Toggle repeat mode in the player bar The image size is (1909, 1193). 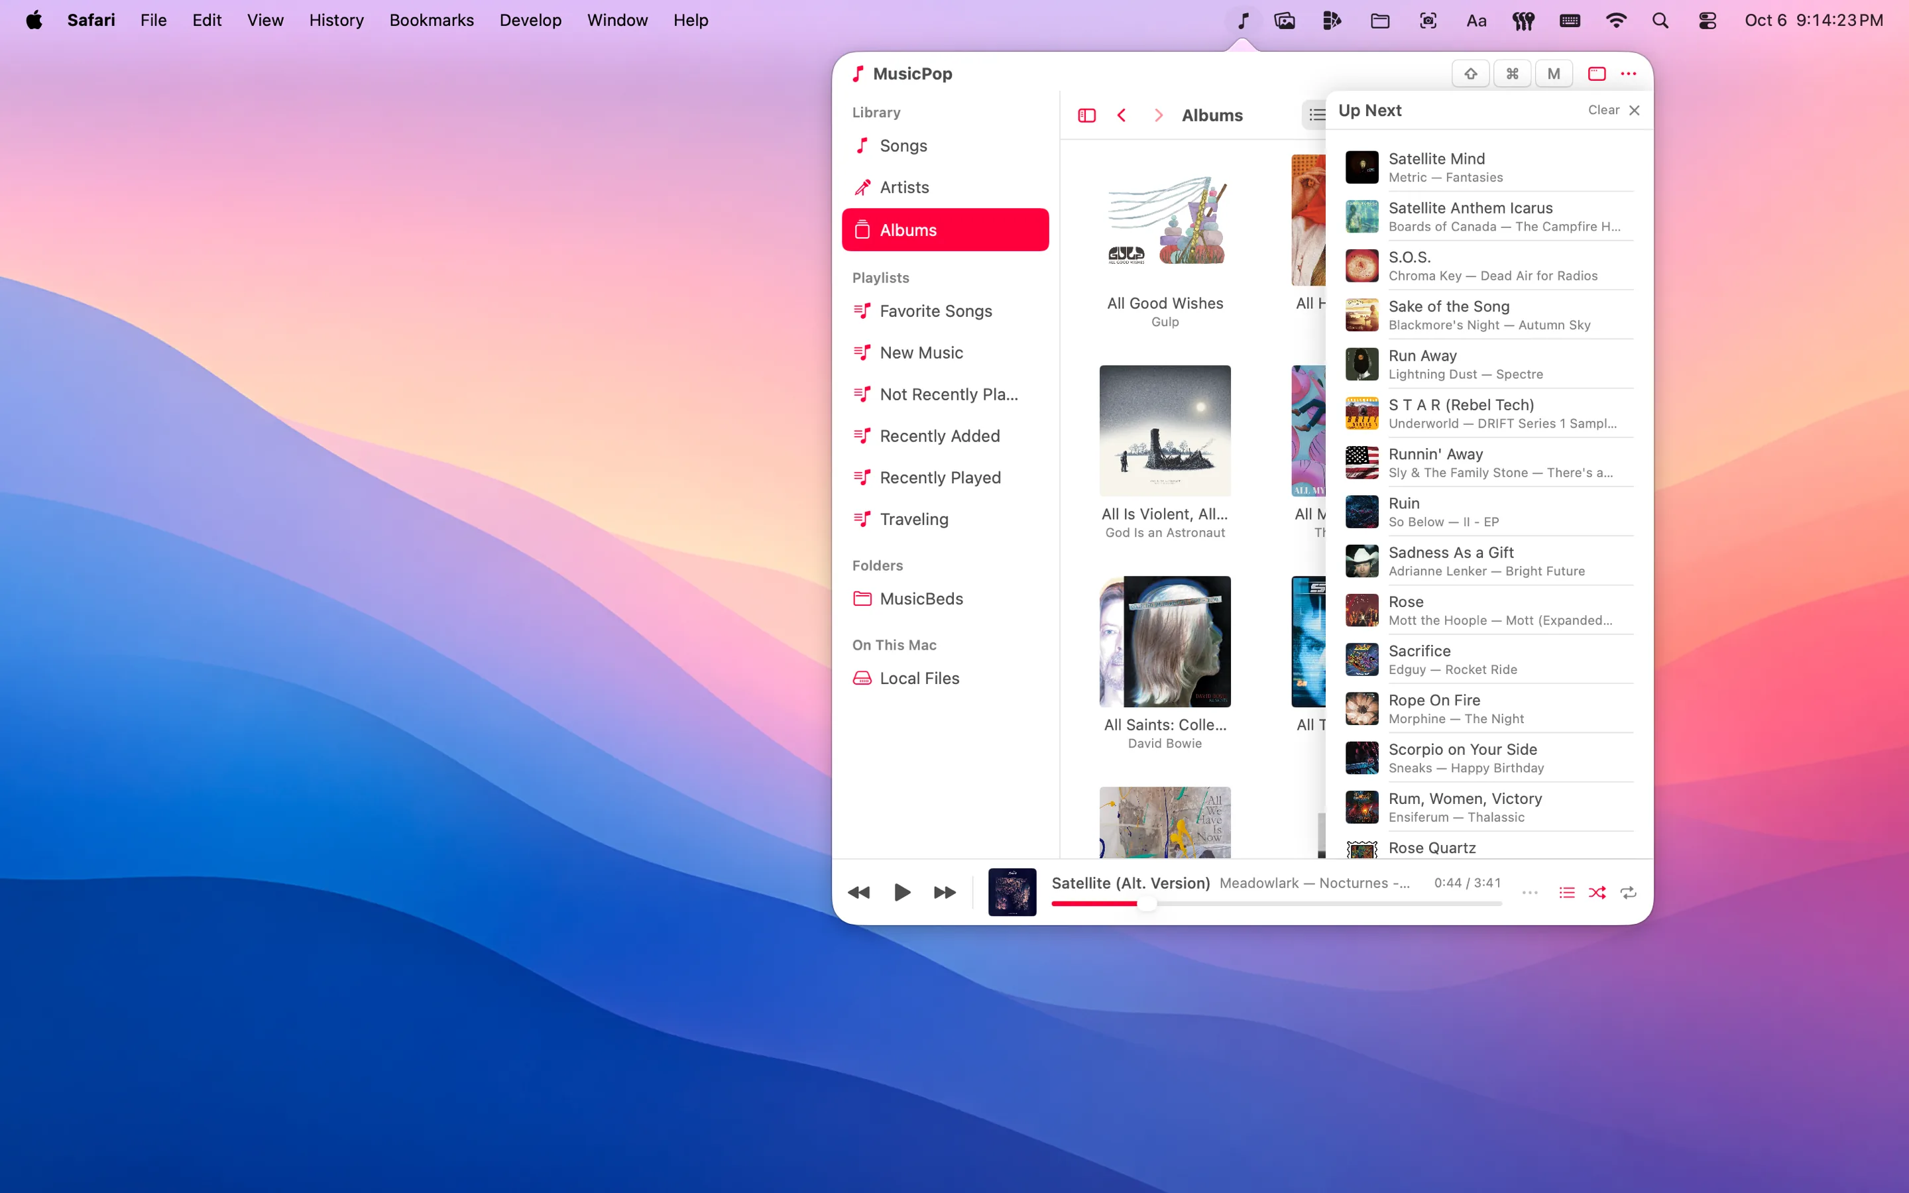(x=1628, y=892)
